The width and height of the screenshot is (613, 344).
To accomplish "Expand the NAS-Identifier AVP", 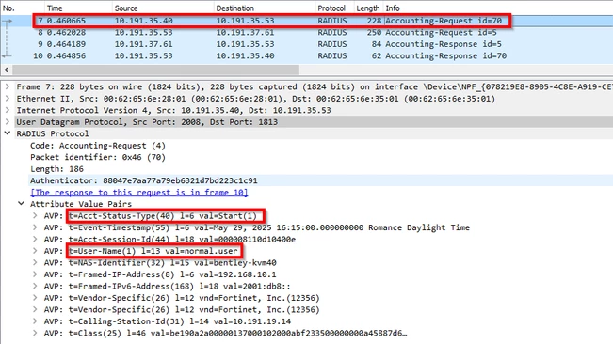I will pos(35,262).
